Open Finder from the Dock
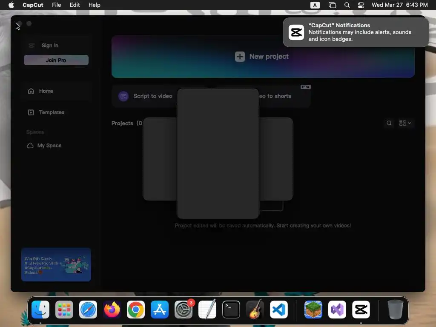Viewport: 436px width, 327px height. [40, 310]
